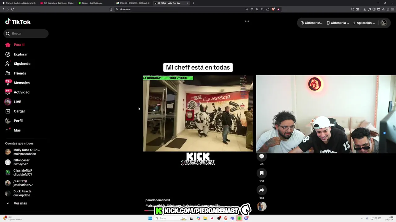Open the Para ti feed
396x222 pixels.
pyautogui.click(x=15, y=45)
